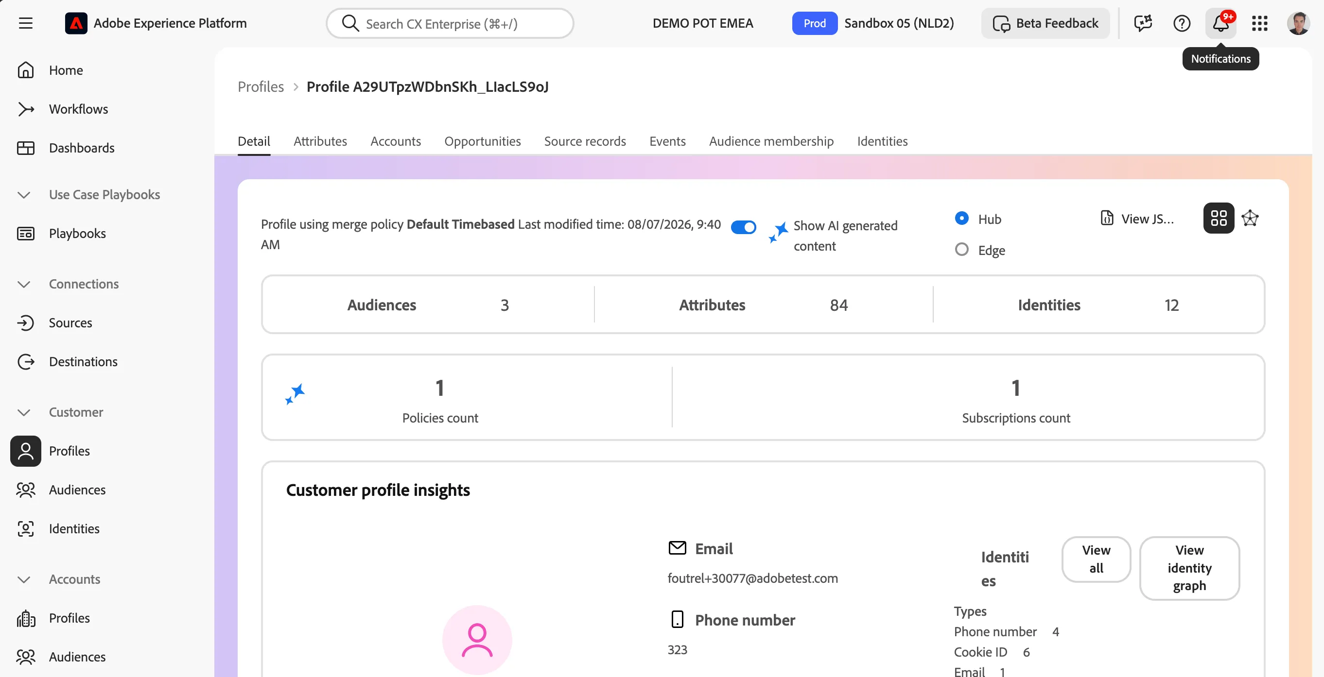
Task: Toggle Show AI generated content switch
Action: 743,226
